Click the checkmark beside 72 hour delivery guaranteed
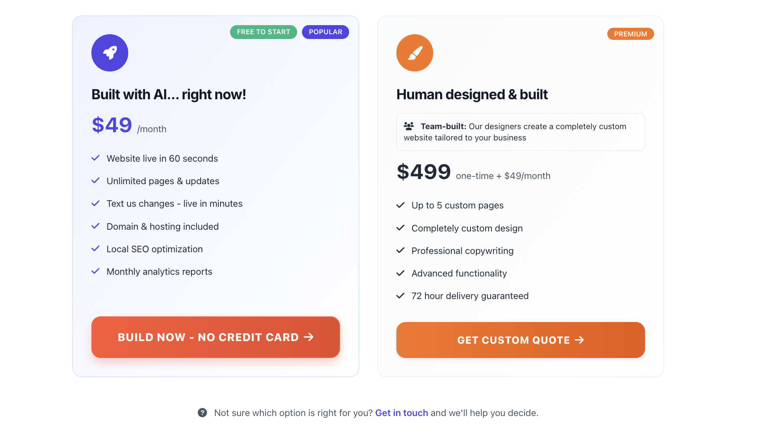This screenshot has width=778, height=436. pos(401,296)
